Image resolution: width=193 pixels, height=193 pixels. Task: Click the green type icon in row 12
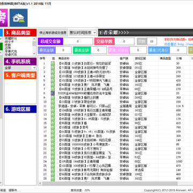53,110
